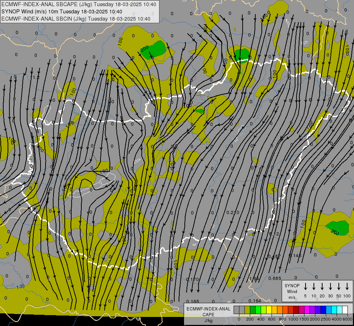Select the deep blue swatch before 2500
Viewport: 354px width, 326px height.
323,310
